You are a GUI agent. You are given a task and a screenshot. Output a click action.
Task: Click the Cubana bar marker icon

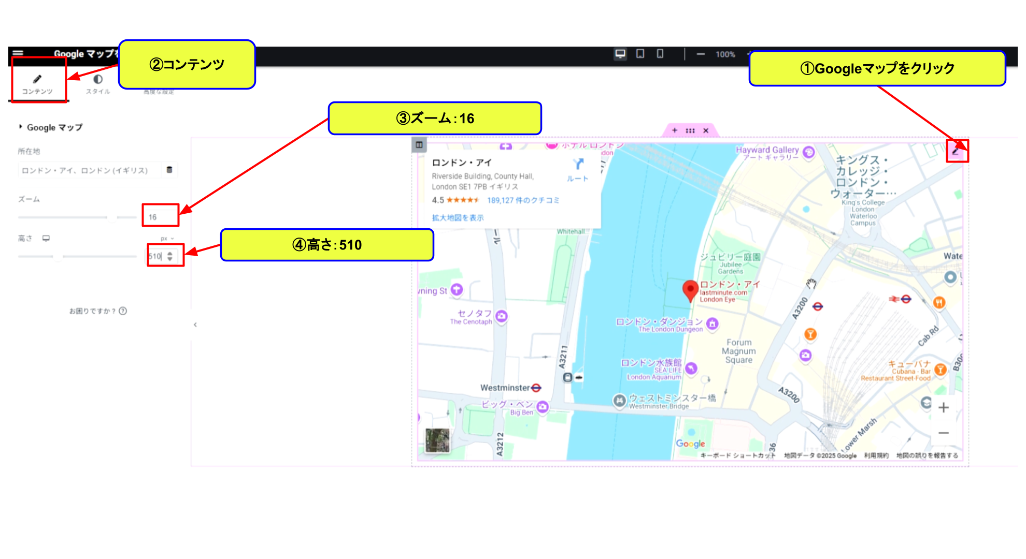(x=940, y=369)
